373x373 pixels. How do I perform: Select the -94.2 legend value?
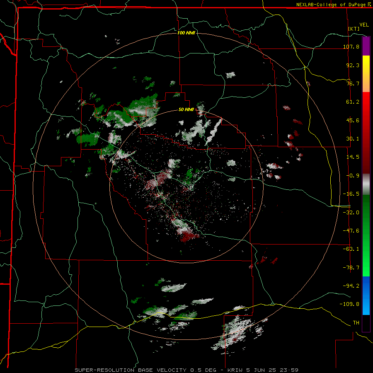(x=351, y=286)
